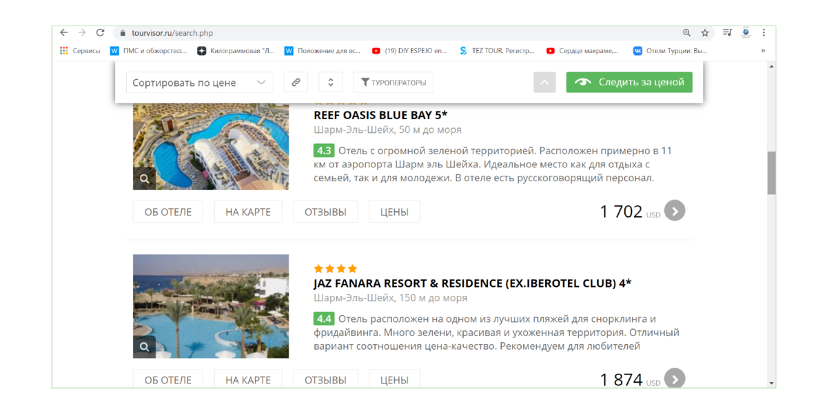
Task: Open НА КАРТЕ tab for Jaz Fanara
Action: pos(248,379)
